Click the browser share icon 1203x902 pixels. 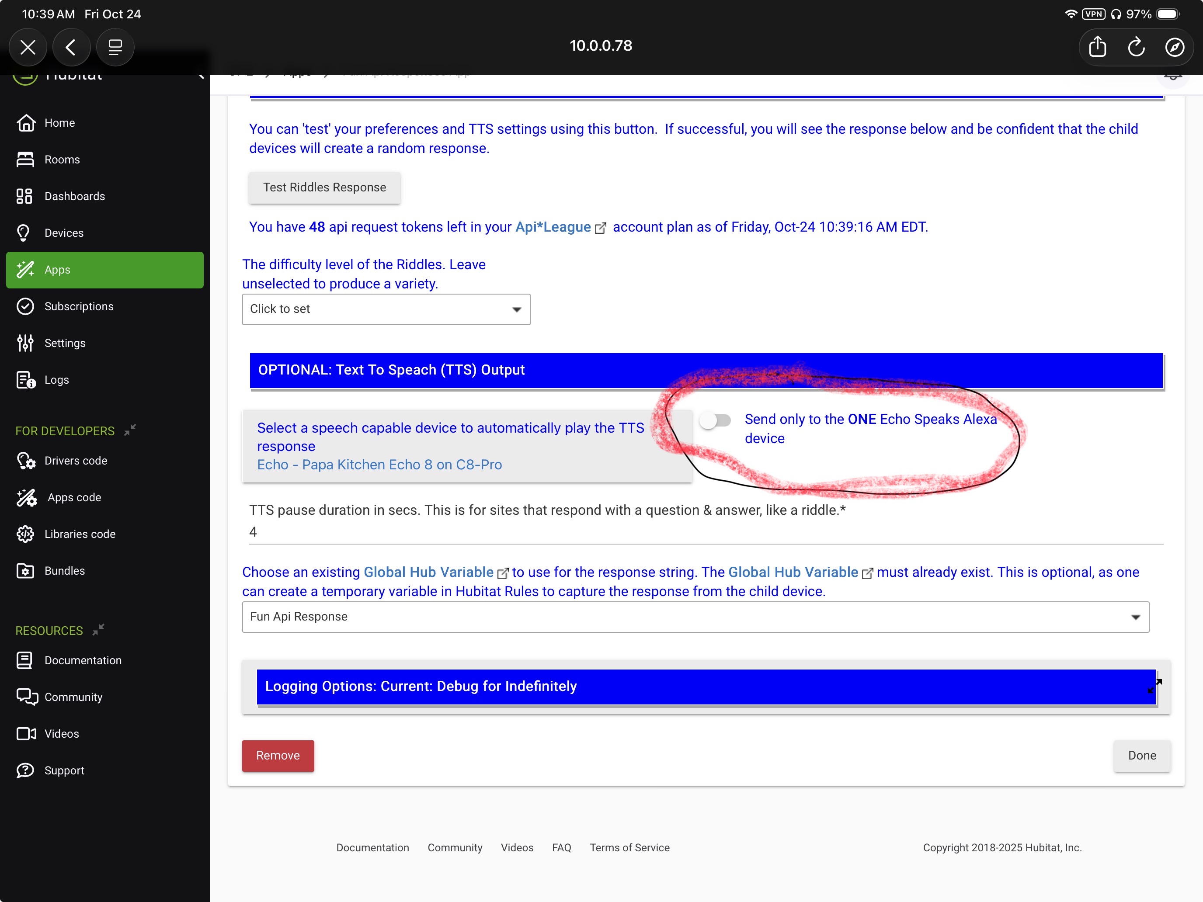tap(1097, 47)
